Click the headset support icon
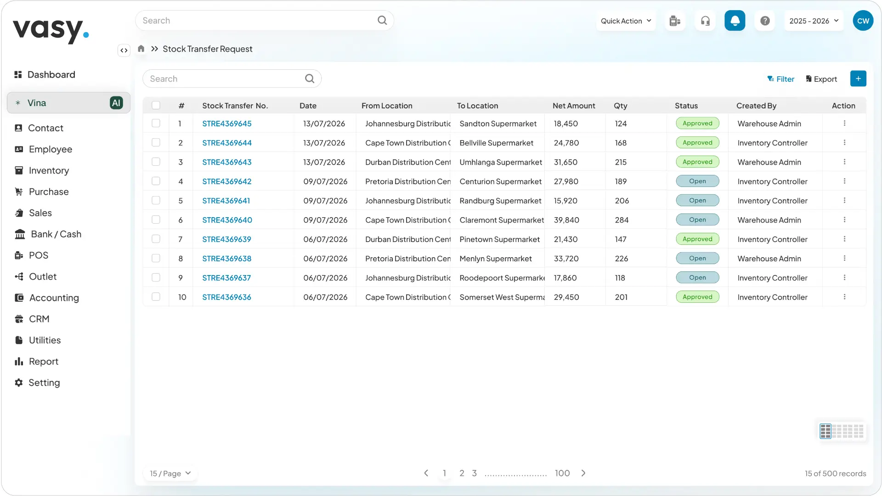This screenshot has height=496, width=882. tap(705, 21)
